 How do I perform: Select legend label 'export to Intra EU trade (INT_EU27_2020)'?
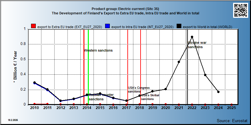142,27
